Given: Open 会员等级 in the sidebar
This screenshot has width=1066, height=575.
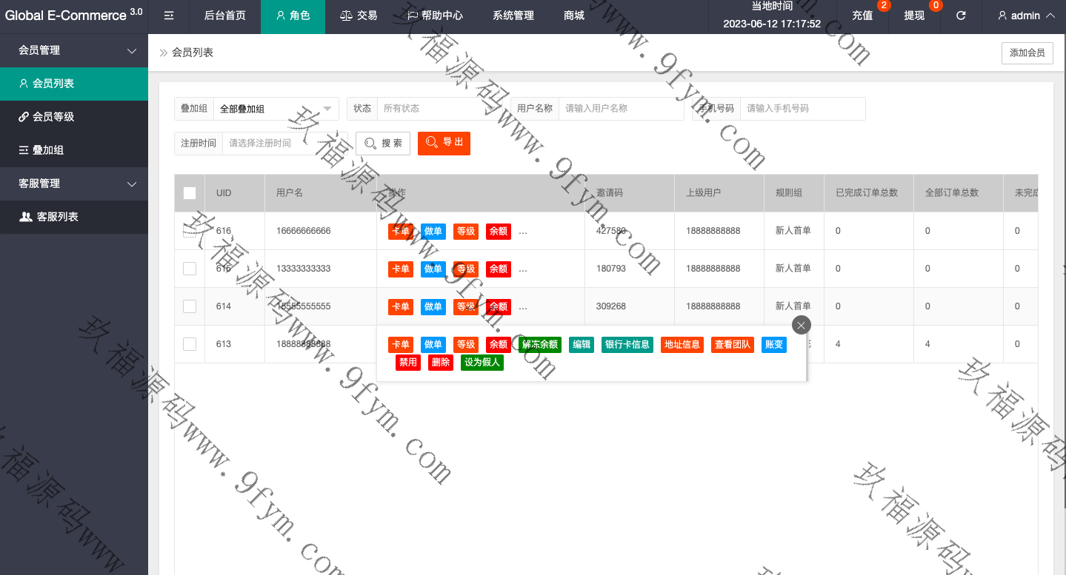Looking at the screenshot, I should point(53,117).
